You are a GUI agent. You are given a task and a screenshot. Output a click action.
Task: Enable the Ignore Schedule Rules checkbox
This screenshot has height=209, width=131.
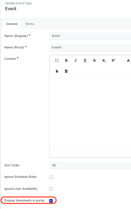point(51,177)
